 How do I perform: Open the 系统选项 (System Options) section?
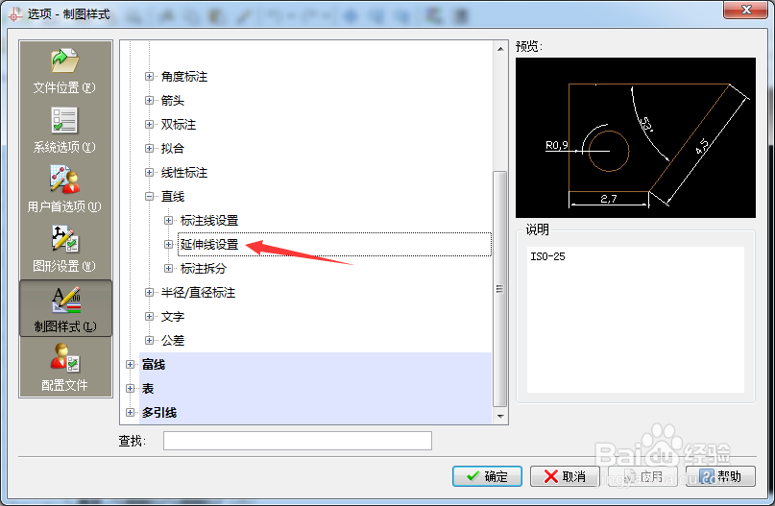(x=64, y=130)
